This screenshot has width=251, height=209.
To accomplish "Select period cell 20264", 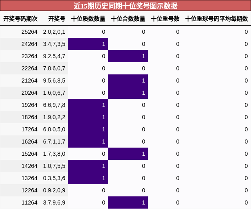I will pos(29,93).
